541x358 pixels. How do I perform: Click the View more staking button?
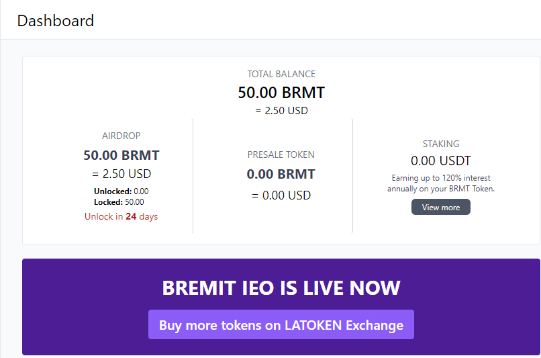tap(441, 208)
